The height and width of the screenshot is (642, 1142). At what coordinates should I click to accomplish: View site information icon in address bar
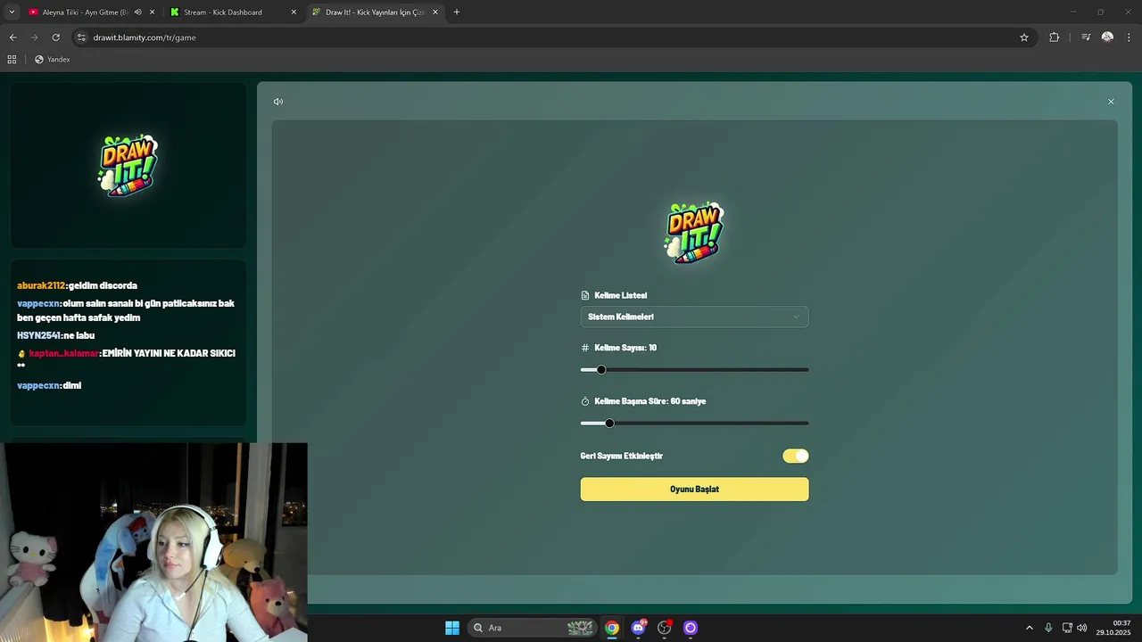coord(81,37)
